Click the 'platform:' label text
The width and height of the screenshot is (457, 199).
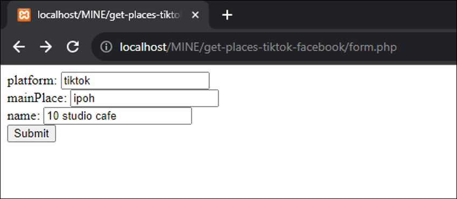pyautogui.click(x=32, y=81)
